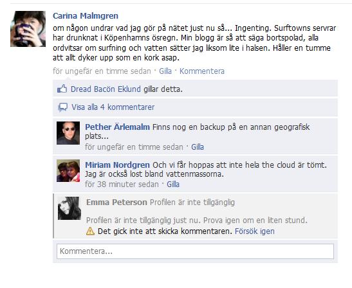Expand Visa alla 4 kommentarer

tap(113, 107)
